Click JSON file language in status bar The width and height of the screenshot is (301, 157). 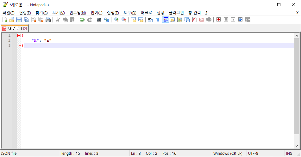pos(9,153)
